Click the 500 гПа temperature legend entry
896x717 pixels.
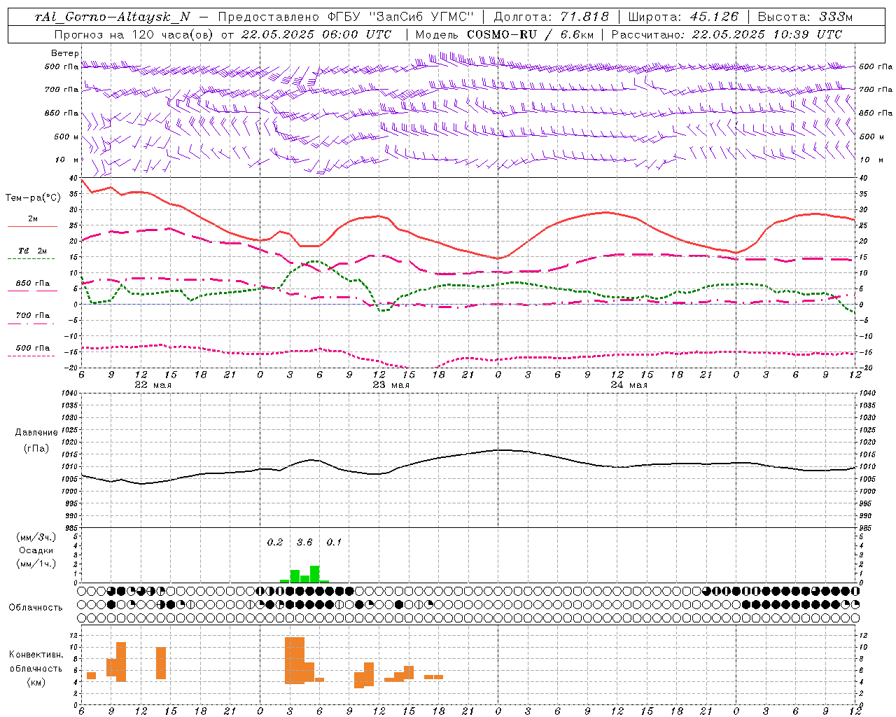point(32,348)
